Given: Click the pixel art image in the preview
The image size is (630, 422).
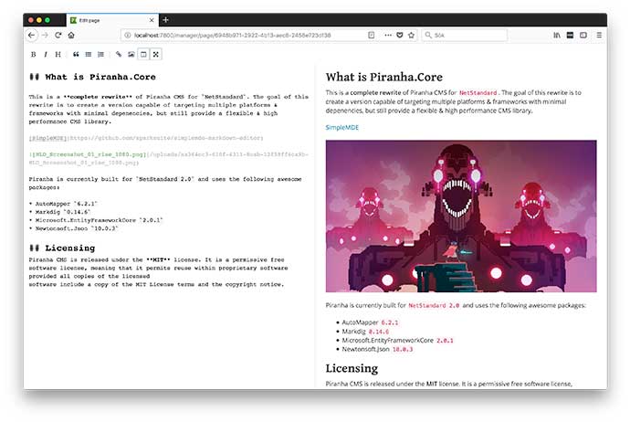Looking at the screenshot, I should point(460,216).
